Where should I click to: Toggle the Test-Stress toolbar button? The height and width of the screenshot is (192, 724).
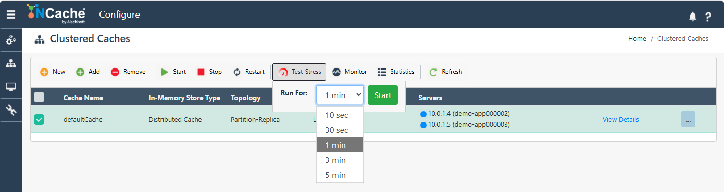coord(299,72)
